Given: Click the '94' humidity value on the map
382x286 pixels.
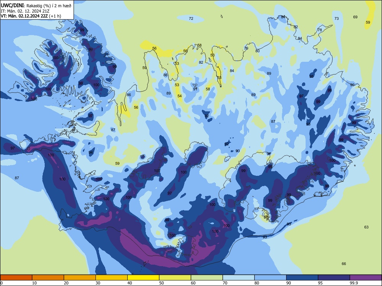Looking at the screenshot, I should [x=91, y=153].
